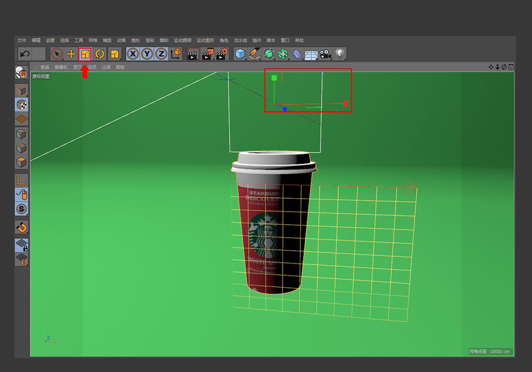The image size is (532, 372).
Task: Select the Move tool
Action: [x=71, y=54]
